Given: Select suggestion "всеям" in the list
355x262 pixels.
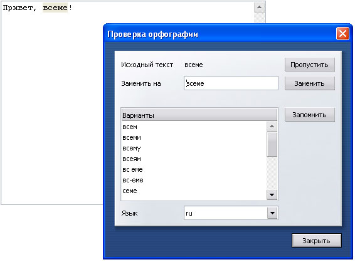Looking at the screenshot, I should [x=194, y=159].
